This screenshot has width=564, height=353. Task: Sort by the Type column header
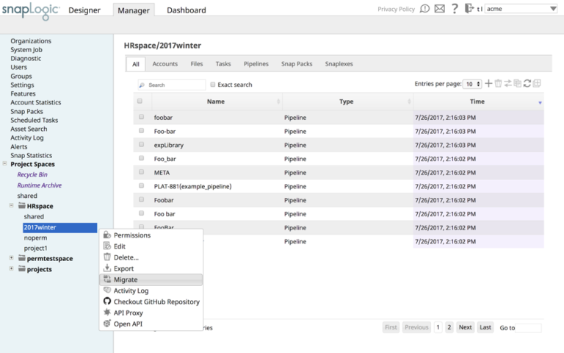(347, 101)
